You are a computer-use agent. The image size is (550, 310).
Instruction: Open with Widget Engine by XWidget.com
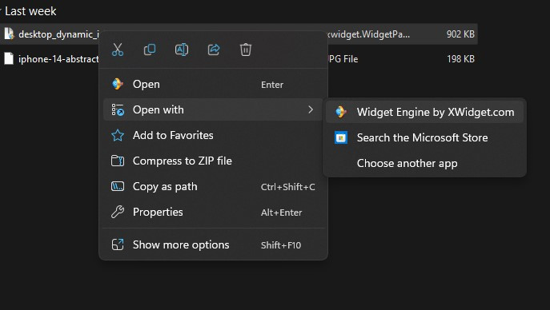[x=424, y=113]
